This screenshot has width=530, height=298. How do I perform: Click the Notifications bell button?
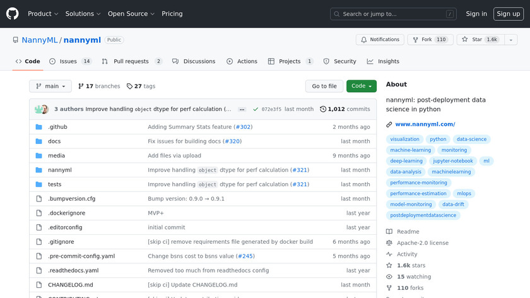(380, 39)
